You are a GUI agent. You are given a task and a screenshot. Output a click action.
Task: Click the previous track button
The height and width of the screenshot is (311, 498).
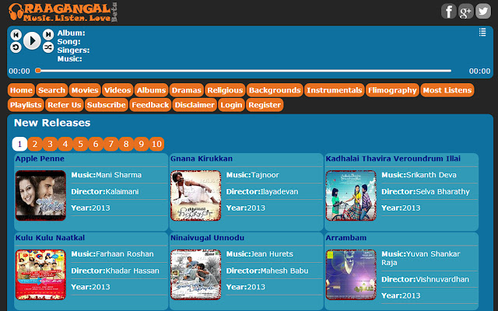click(x=16, y=34)
